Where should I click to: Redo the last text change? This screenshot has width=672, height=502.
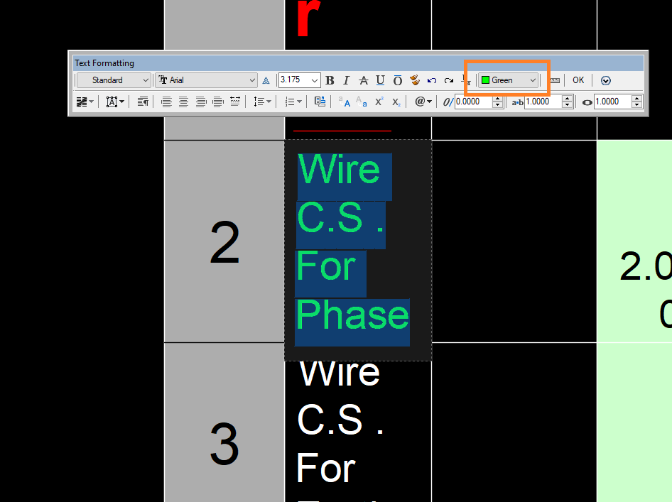448,80
